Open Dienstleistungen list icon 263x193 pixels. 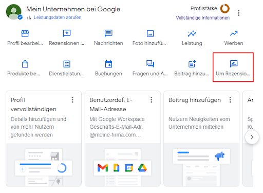point(67,64)
